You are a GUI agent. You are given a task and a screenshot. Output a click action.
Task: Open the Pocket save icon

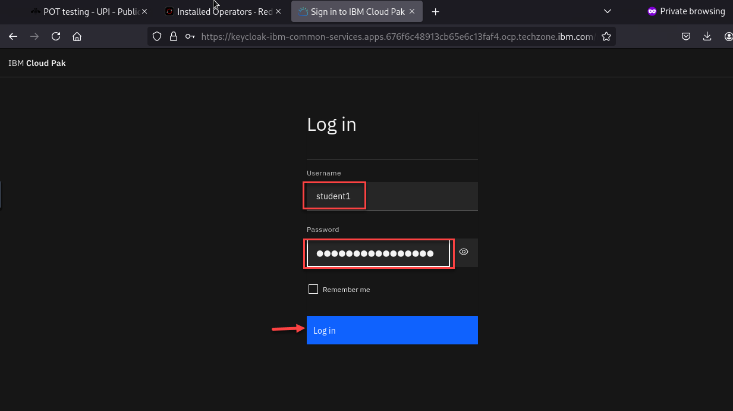coord(685,36)
